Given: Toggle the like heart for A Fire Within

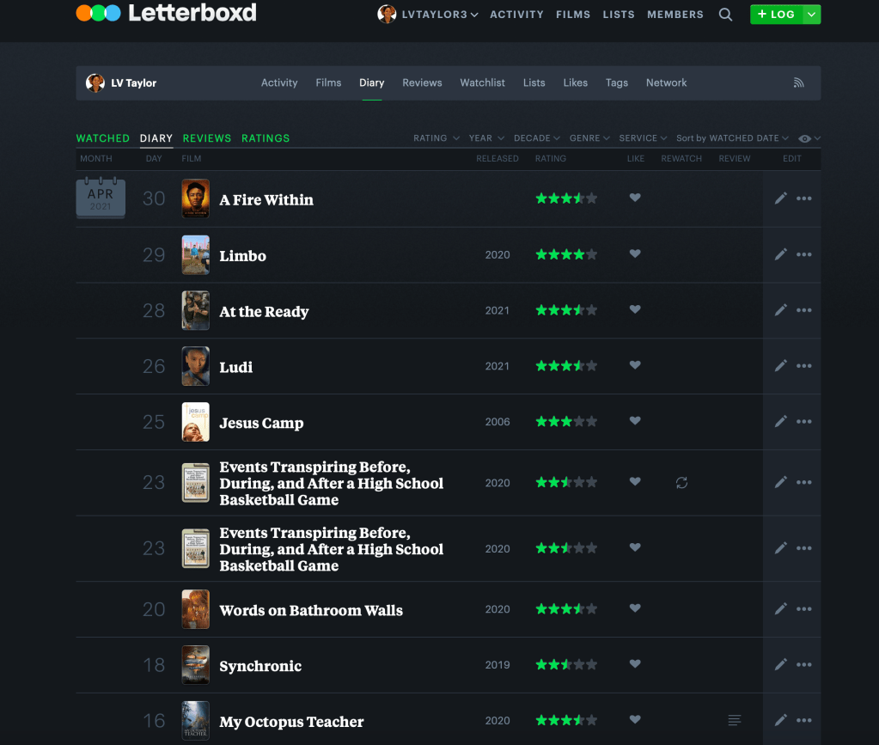Looking at the screenshot, I should click(x=635, y=198).
